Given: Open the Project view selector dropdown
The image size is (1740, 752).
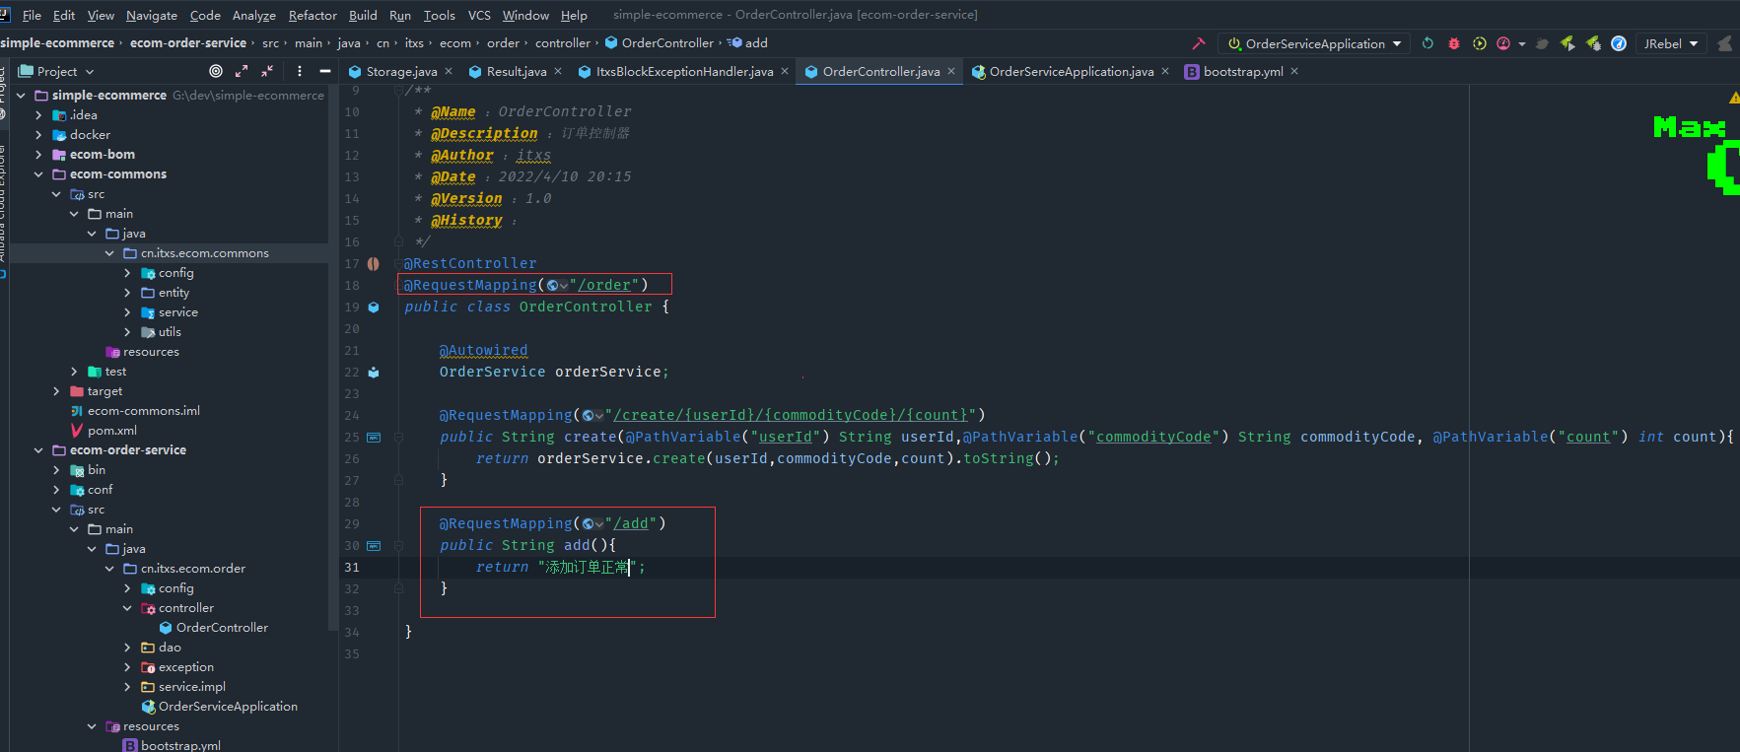Looking at the screenshot, I should [56, 71].
